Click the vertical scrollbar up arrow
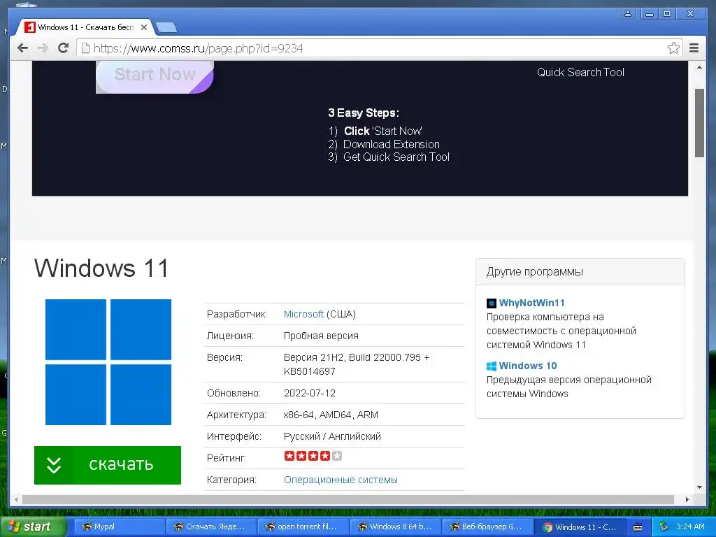 coord(699,68)
